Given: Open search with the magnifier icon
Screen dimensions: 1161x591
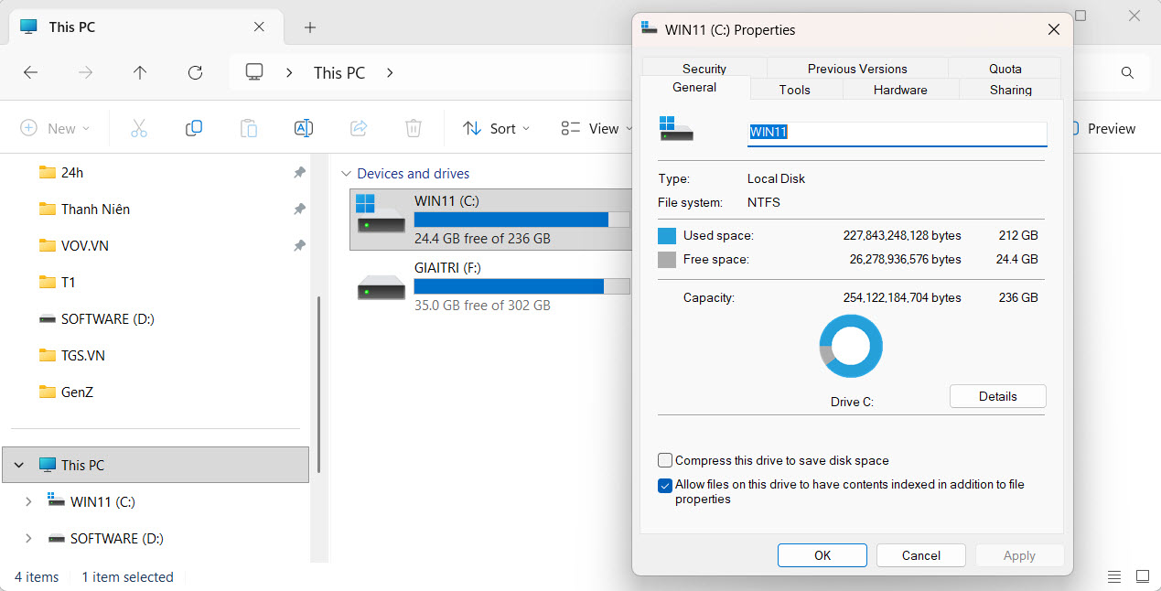Looking at the screenshot, I should click(x=1126, y=72).
